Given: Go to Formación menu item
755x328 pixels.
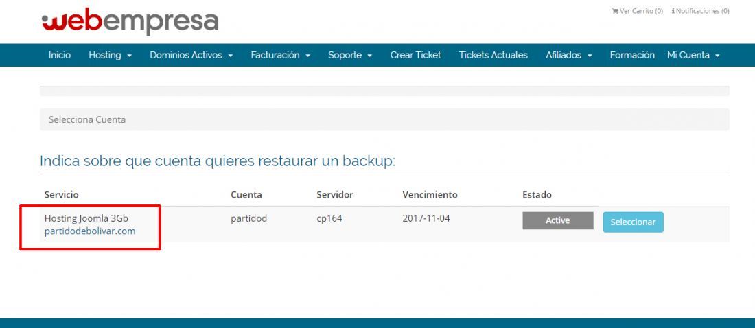Looking at the screenshot, I should (631, 55).
